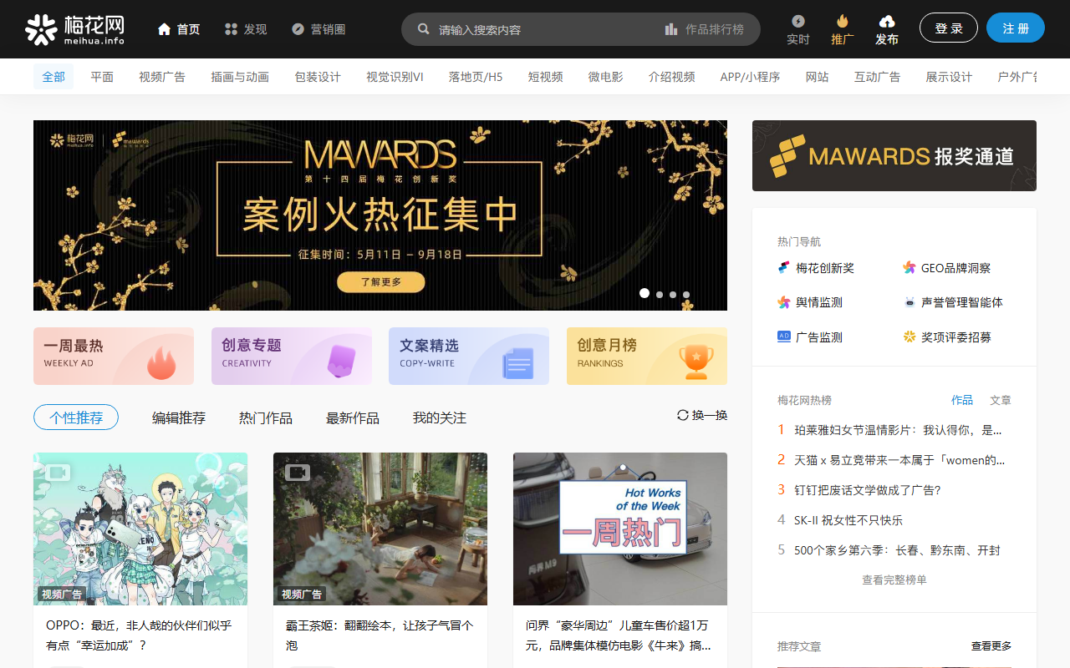Image resolution: width=1070 pixels, height=668 pixels.
Task: Select the 网站 category tab
Action: (818, 77)
